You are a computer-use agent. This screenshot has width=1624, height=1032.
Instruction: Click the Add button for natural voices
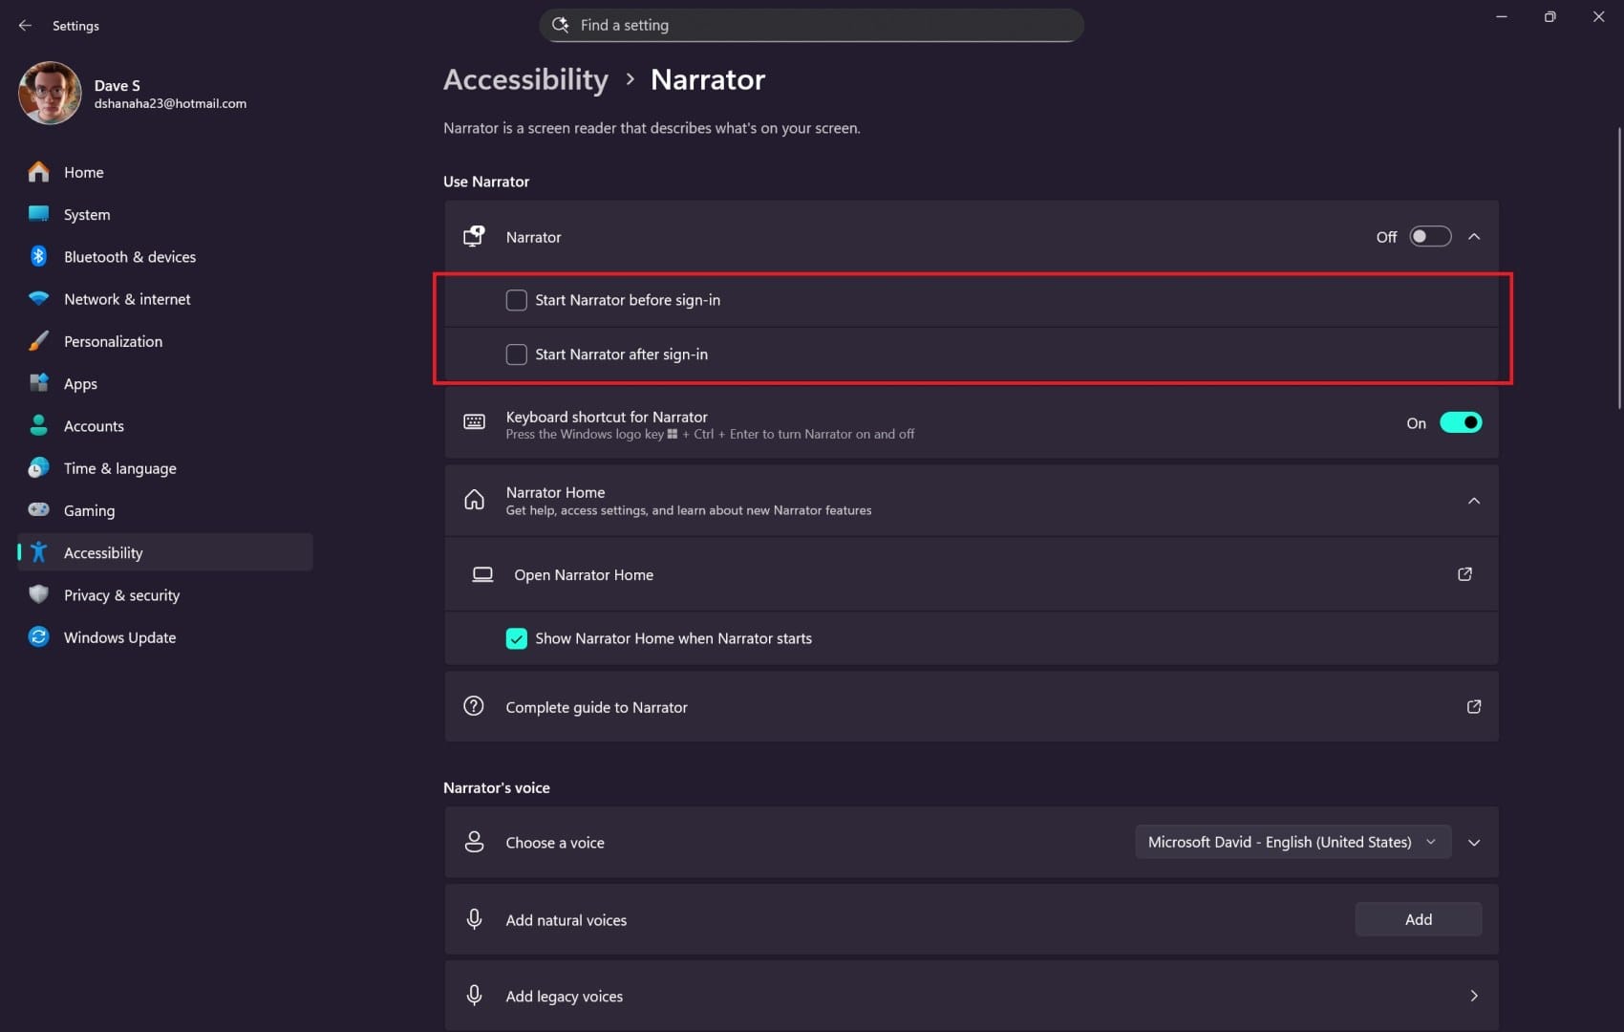1418,918
